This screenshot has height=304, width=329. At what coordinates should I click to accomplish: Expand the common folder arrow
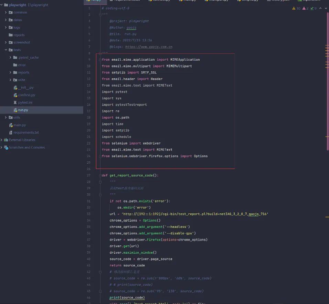click(6, 12)
